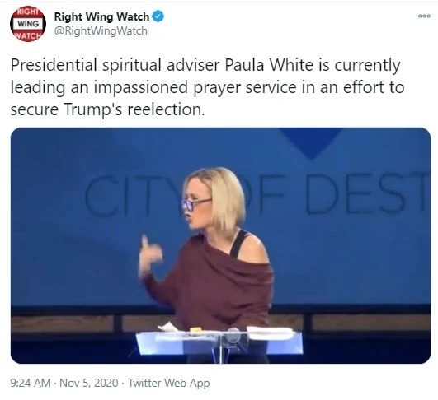Click the Nov 5, 2020 date

(89, 383)
